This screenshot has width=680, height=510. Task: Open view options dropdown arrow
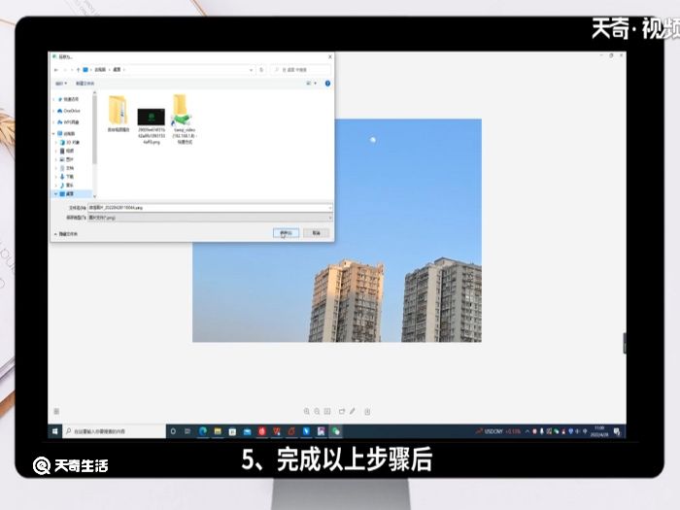pyautogui.click(x=316, y=84)
